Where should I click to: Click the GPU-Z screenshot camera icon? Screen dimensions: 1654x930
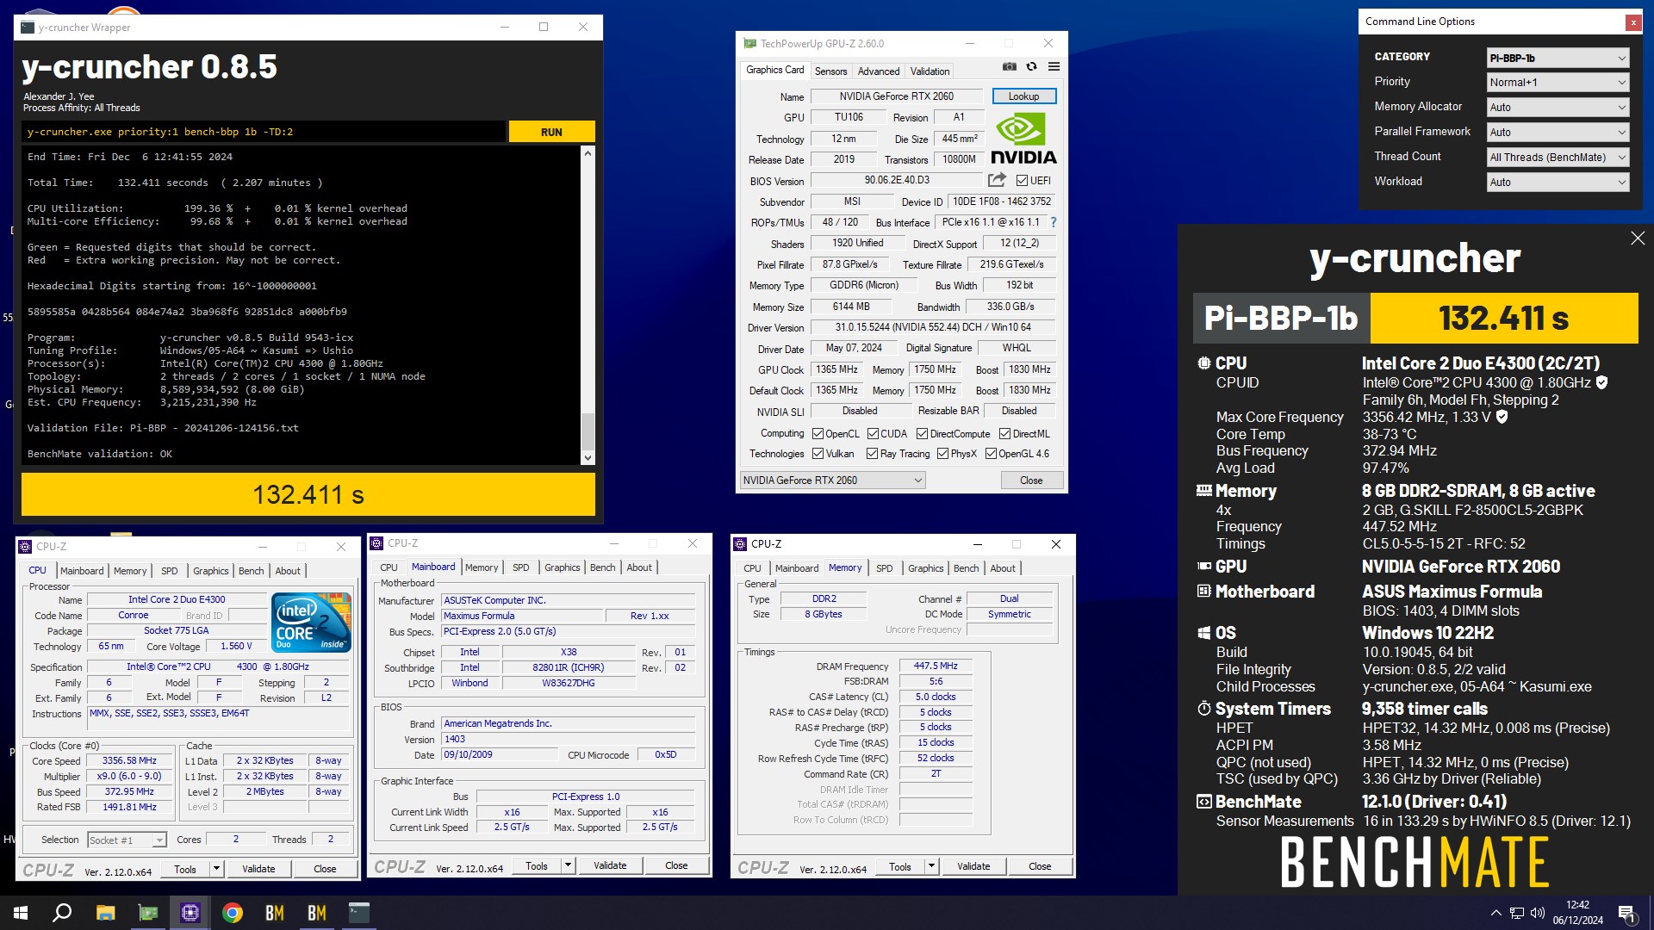pyautogui.click(x=1010, y=66)
